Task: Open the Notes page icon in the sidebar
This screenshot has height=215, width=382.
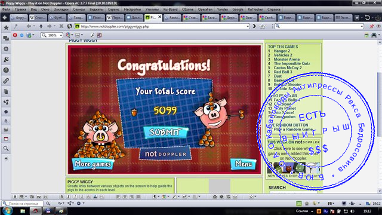Action: click(x=6, y=91)
